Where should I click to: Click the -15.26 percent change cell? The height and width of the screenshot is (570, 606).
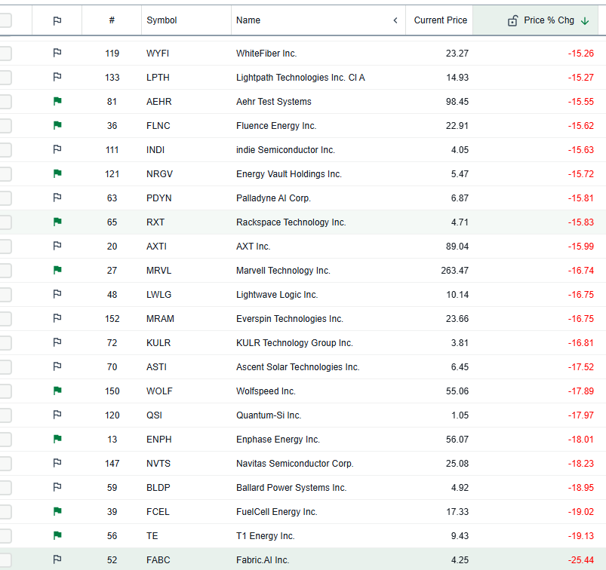(581, 54)
